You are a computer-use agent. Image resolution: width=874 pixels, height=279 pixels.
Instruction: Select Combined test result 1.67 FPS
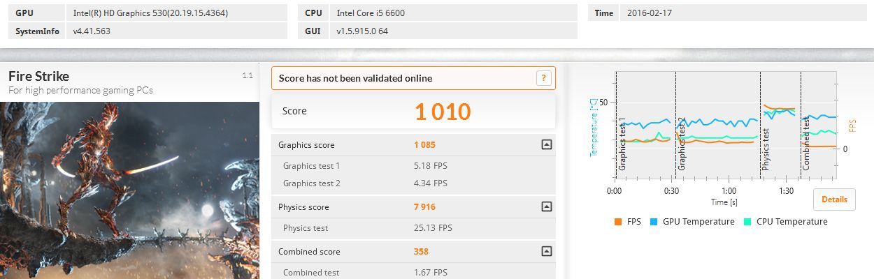(431, 273)
